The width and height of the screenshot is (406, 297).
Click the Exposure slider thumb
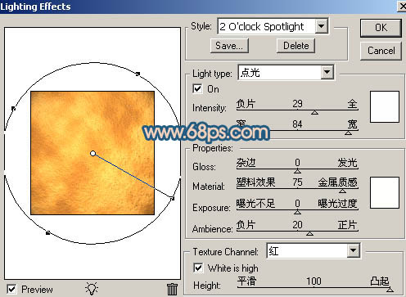coord(297,212)
